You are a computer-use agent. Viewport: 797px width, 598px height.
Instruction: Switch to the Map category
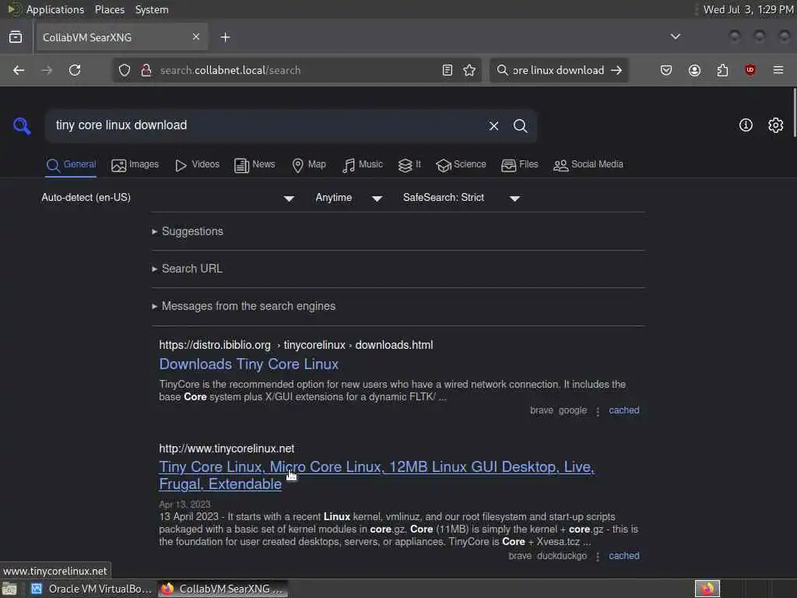point(308,165)
